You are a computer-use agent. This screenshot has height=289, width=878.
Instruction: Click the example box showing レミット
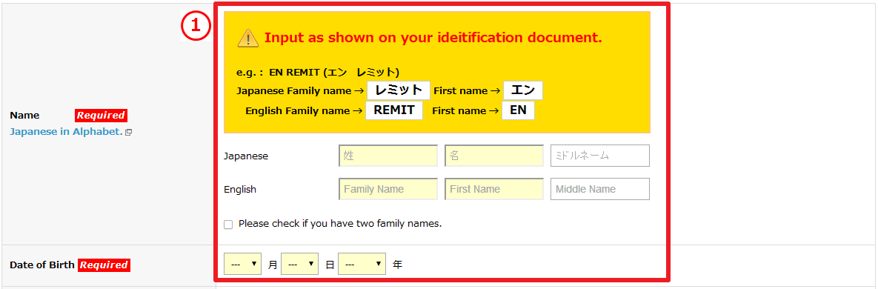click(x=399, y=90)
